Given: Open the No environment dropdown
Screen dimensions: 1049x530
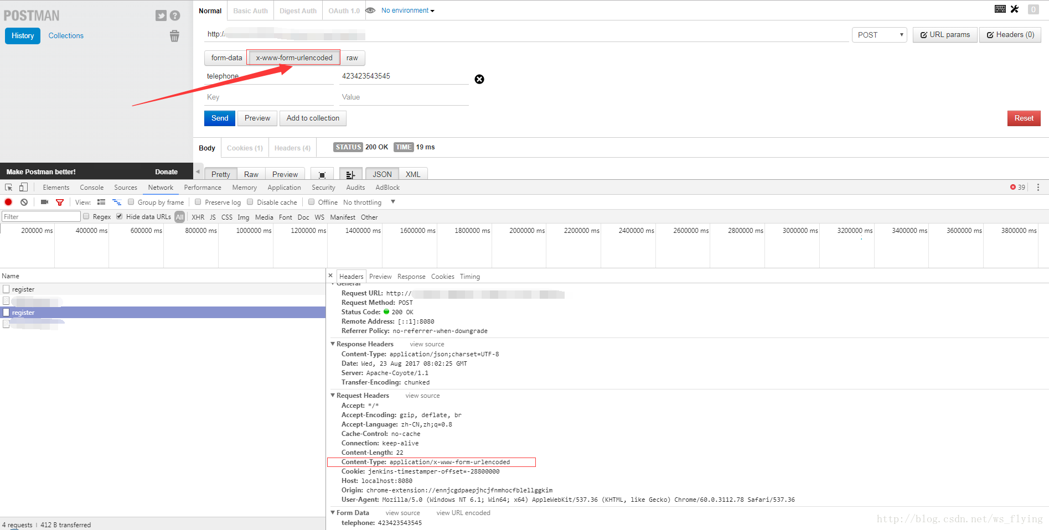Looking at the screenshot, I should coord(408,11).
